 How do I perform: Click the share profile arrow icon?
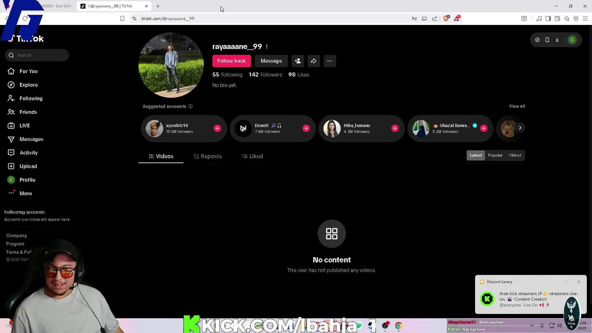click(314, 61)
